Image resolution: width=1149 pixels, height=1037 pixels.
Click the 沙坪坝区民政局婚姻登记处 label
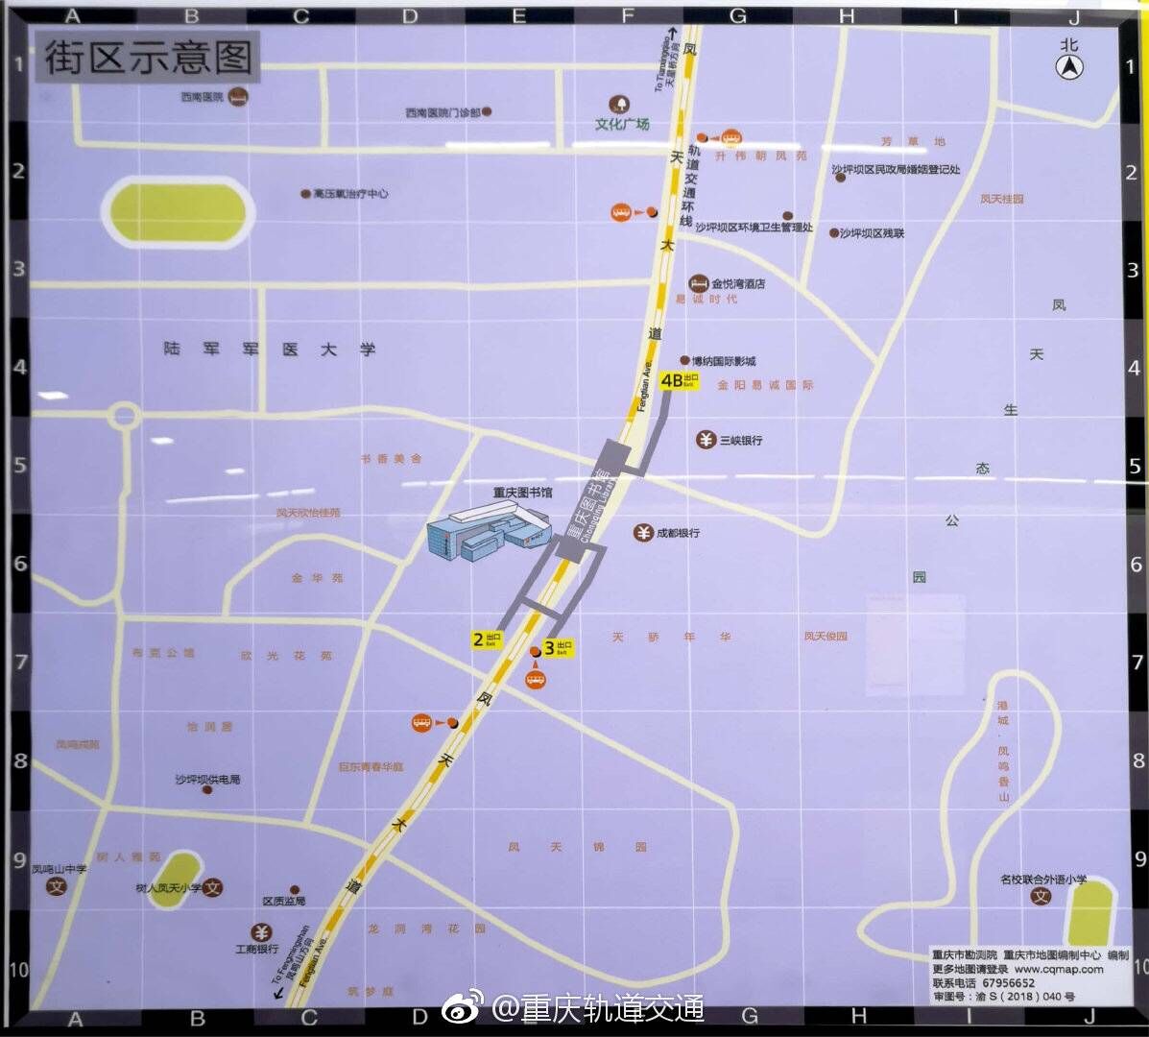tap(896, 169)
